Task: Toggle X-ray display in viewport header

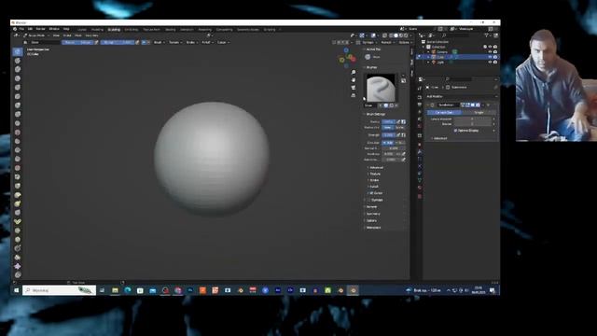Action: click(x=384, y=35)
